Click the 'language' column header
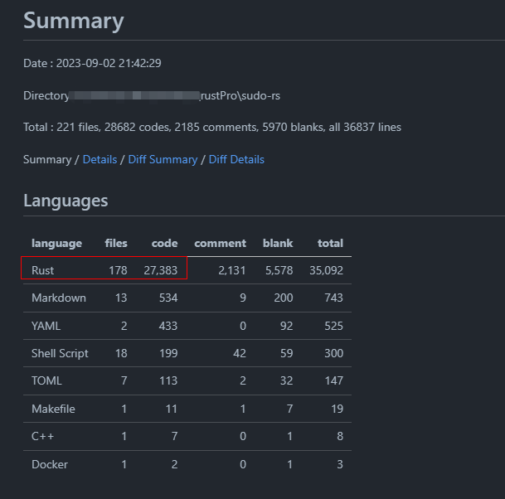Screen dimensions: 505x499 [x=56, y=243]
